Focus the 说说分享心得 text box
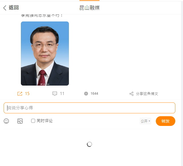Image resolution: width=183 pixels, height=166 pixels. coord(89,108)
